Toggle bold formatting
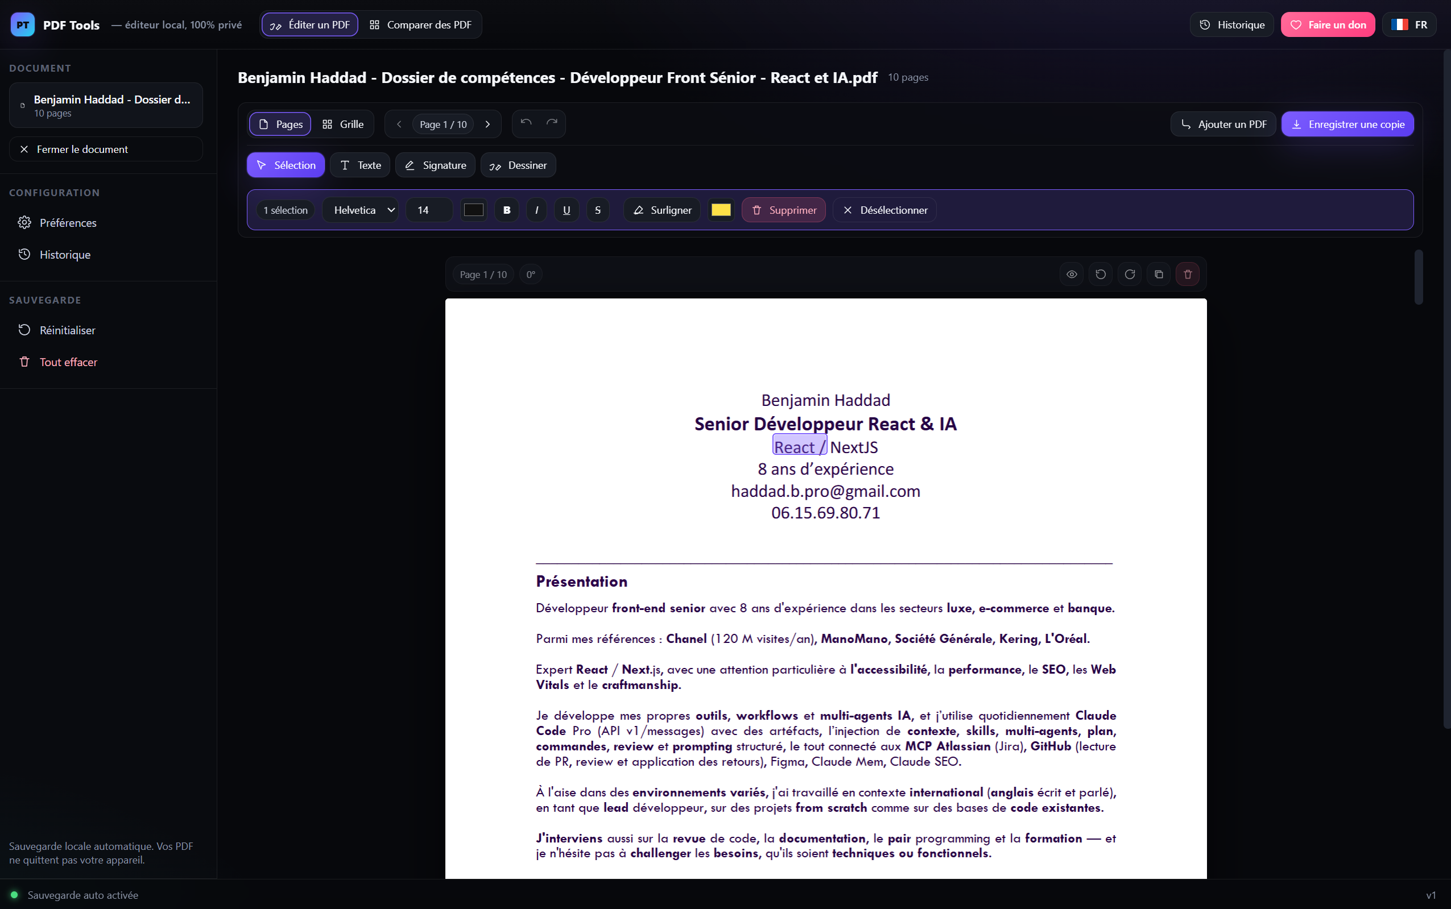Screen dimensions: 1451x909 pyautogui.click(x=507, y=210)
